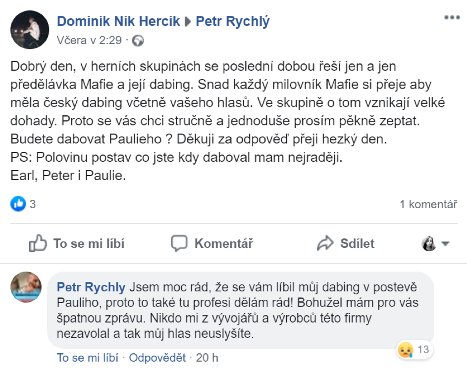Open Petr Rychly's comment avatar
The height and width of the screenshot is (371, 467).
click(x=26, y=287)
